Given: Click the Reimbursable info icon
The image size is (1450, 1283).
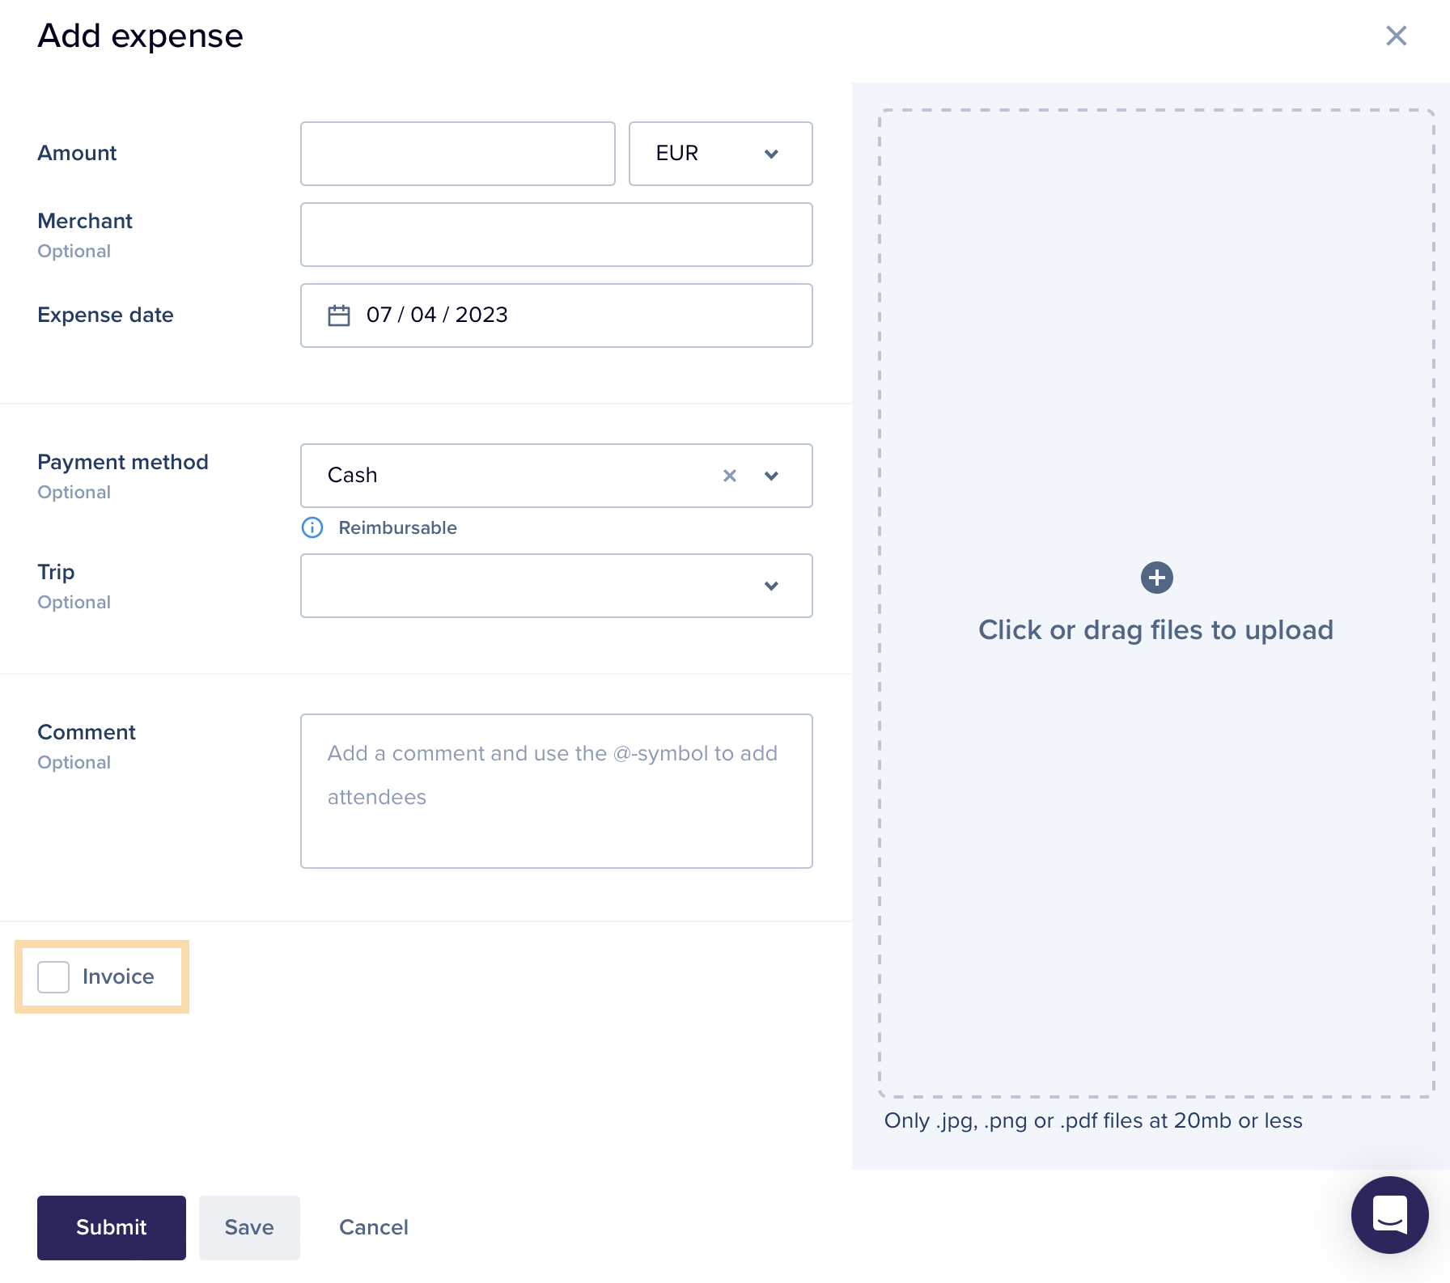Looking at the screenshot, I should [x=312, y=527].
